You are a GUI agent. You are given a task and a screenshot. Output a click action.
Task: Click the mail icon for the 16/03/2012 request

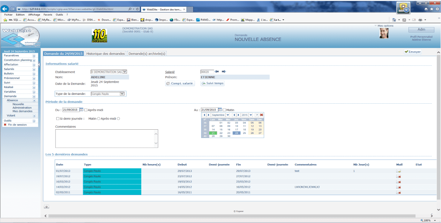tap(398, 182)
